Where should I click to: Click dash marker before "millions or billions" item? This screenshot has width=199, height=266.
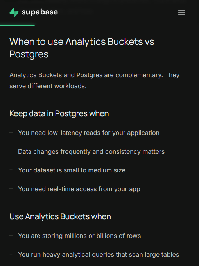(x=11, y=235)
